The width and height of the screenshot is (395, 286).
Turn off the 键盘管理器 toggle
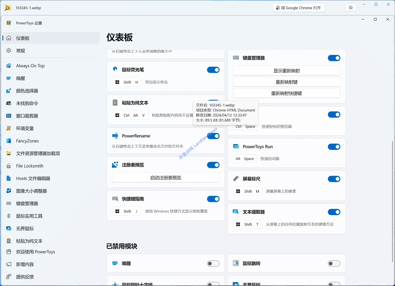click(x=334, y=58)
